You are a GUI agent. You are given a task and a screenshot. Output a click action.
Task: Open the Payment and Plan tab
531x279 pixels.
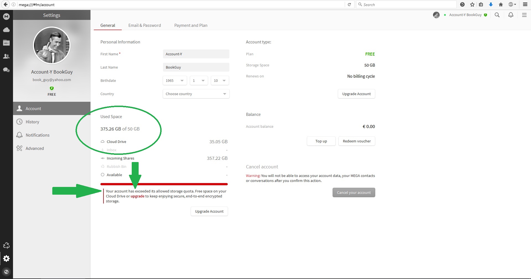point(191,25)
